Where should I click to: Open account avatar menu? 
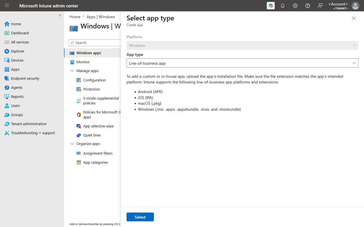(355, 6)
